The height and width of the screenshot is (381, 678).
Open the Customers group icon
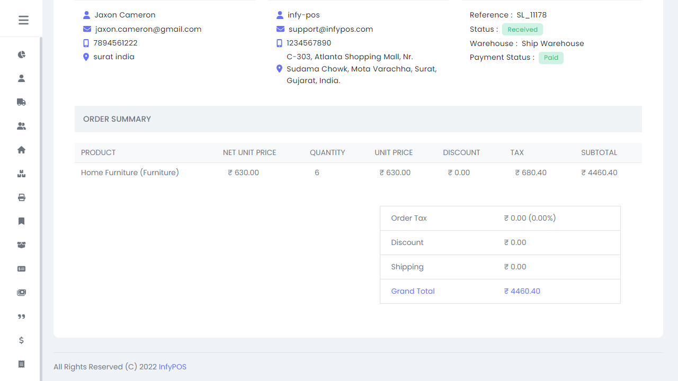21,126
